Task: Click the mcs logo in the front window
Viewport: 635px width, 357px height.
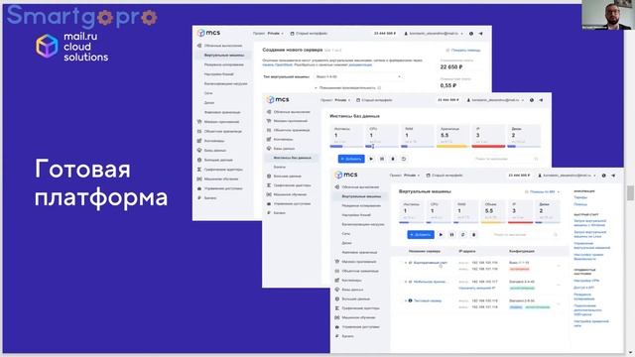Action: coord(346,175)
